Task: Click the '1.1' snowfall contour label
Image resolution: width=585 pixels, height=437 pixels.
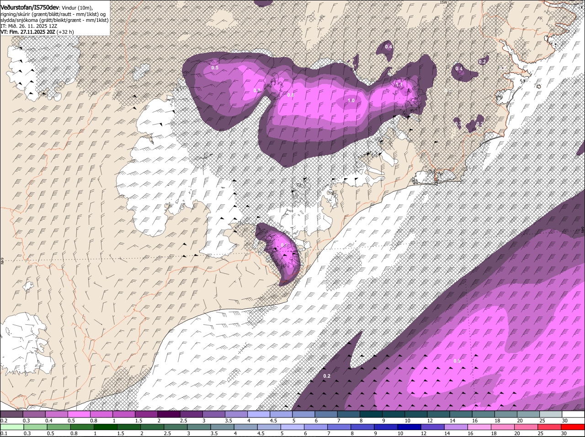Action: 399,84
